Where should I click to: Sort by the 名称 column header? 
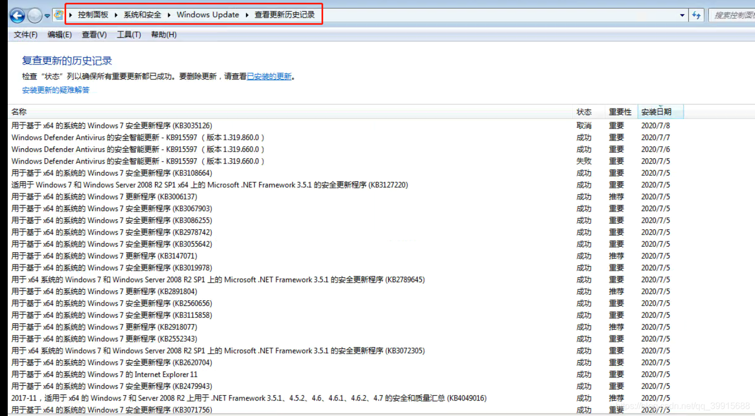pyautogui.click(x=291, y=112)
